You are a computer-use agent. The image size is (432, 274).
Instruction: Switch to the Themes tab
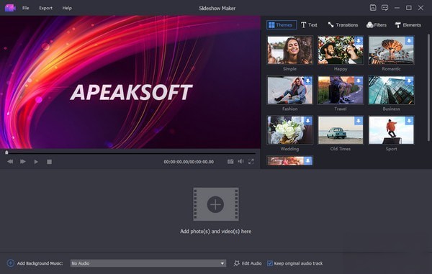pos(282,25)
